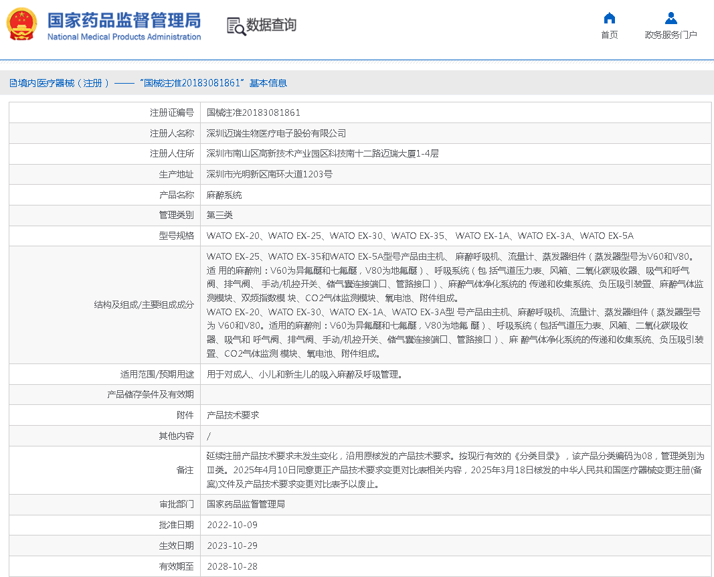Click the 审批部门 value 国家药品监督管理局
714x577 pixels.
[x=246, y=505]
